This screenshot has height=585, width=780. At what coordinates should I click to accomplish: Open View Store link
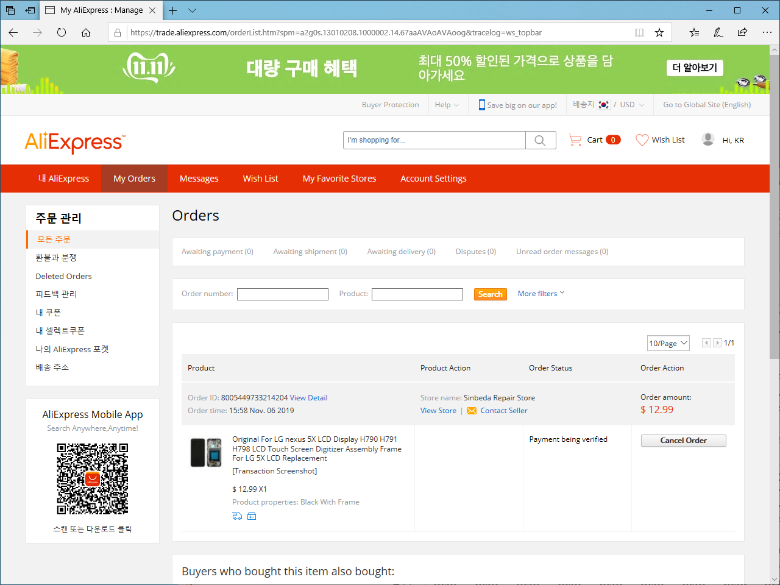(438, 411)
